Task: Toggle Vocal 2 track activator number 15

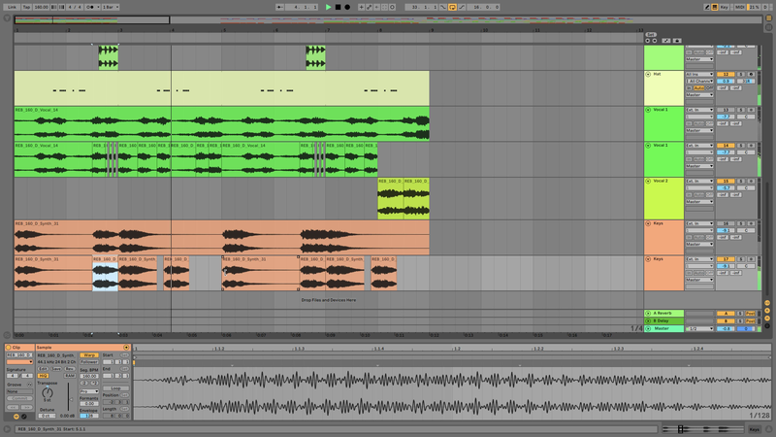Action: coord(726,182)
